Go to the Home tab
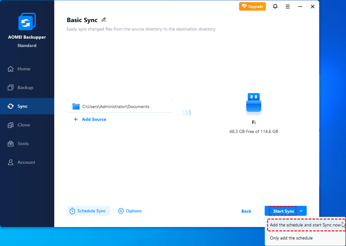Image resolution: width=346 pixels, height=246 pixels. 24,69
